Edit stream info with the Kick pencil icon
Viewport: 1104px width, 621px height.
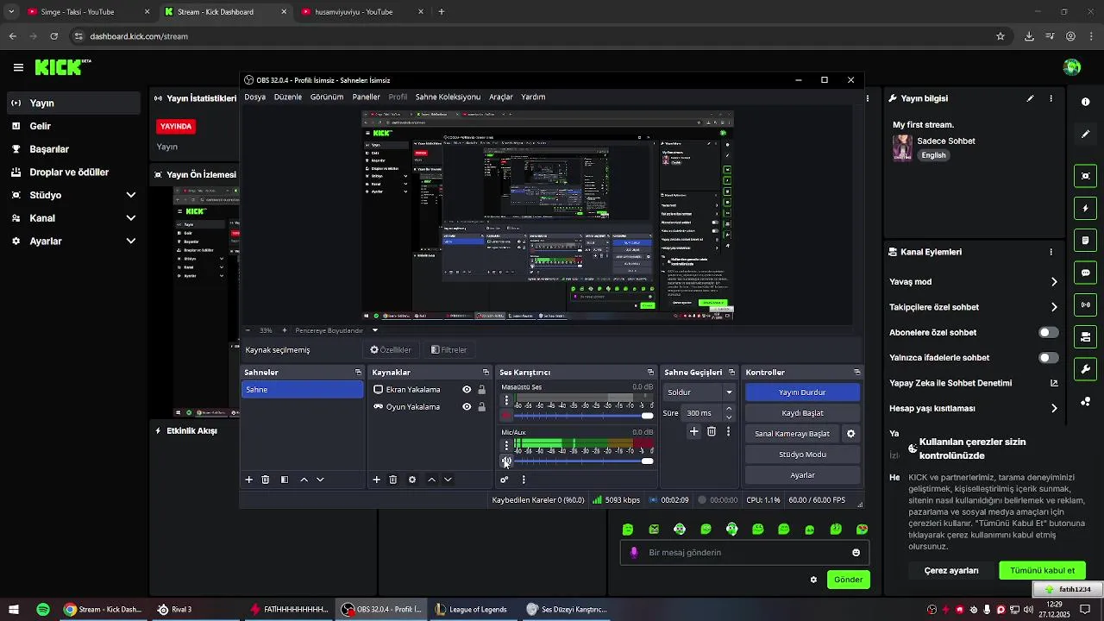point(1030,98)
